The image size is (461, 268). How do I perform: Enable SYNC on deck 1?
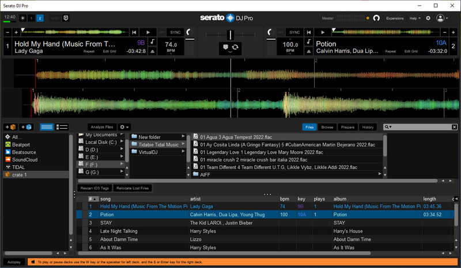[175, 32]
